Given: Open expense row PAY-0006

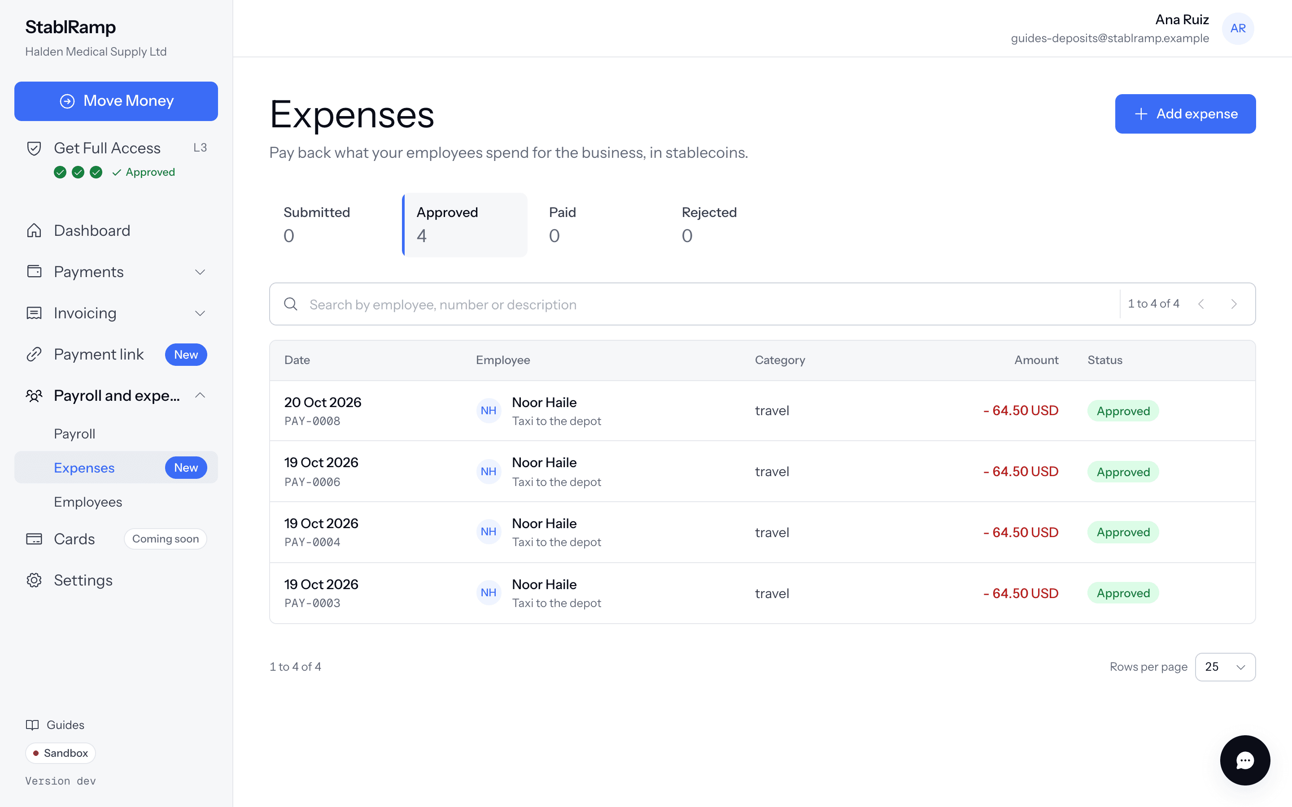Looking at the screenshot, I should (x=762, y=471).
